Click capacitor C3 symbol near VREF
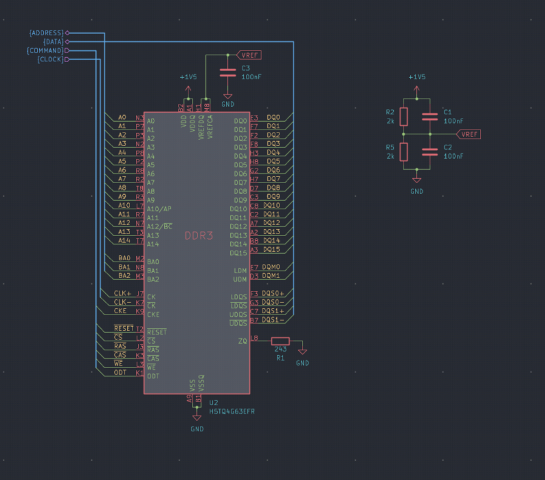 coord(228,72)
